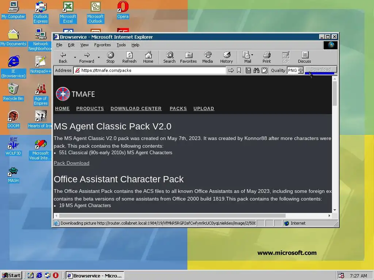The image size is (374, 280).
Task: Show the History pane
Action: tap(226, 57)
